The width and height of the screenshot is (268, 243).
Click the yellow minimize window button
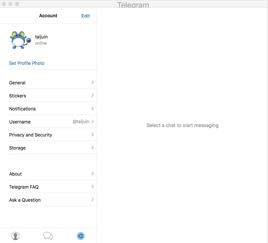[10, 4]
